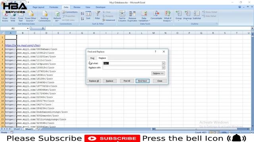Click the Find All button
254x142 pixels.
127,81
